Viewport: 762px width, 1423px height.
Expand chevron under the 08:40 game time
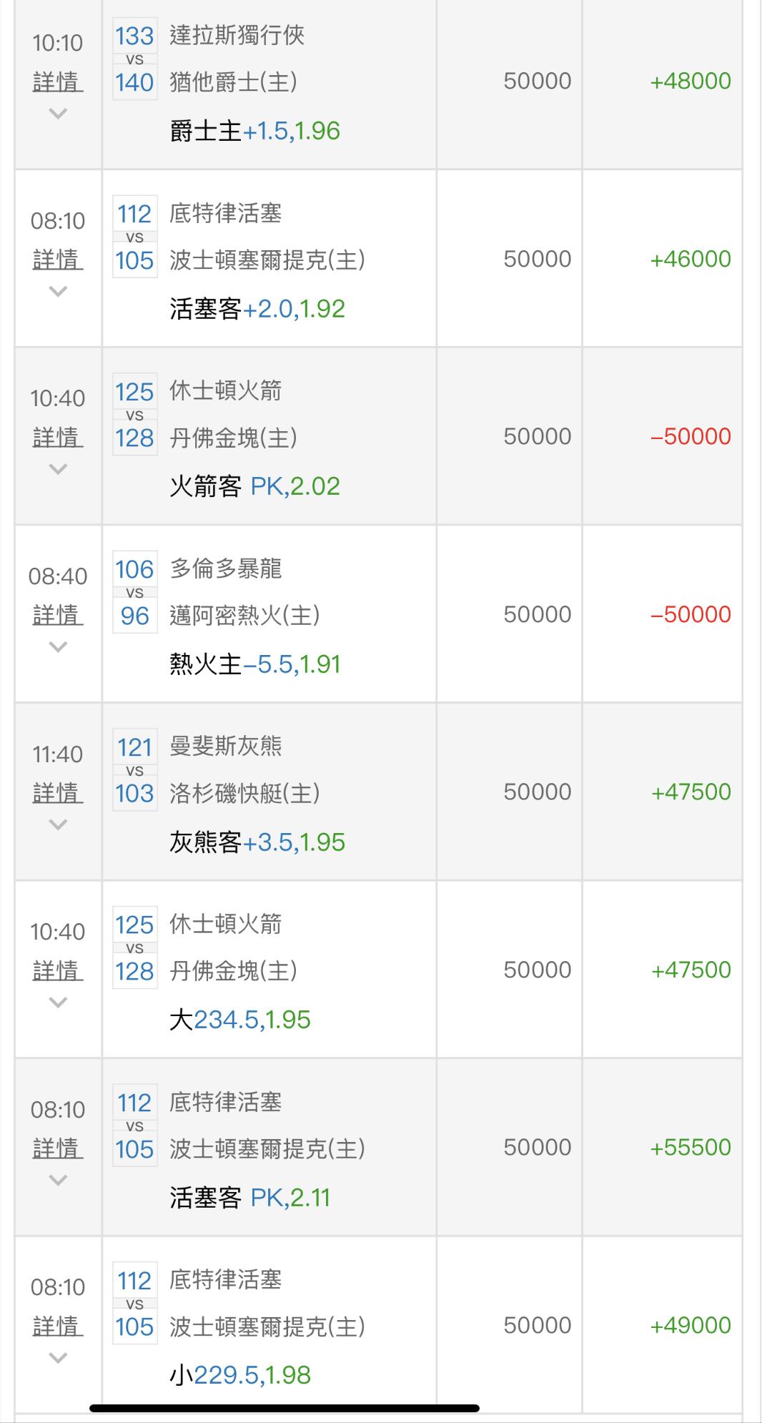pyautogui.click(x=58, y=647)
